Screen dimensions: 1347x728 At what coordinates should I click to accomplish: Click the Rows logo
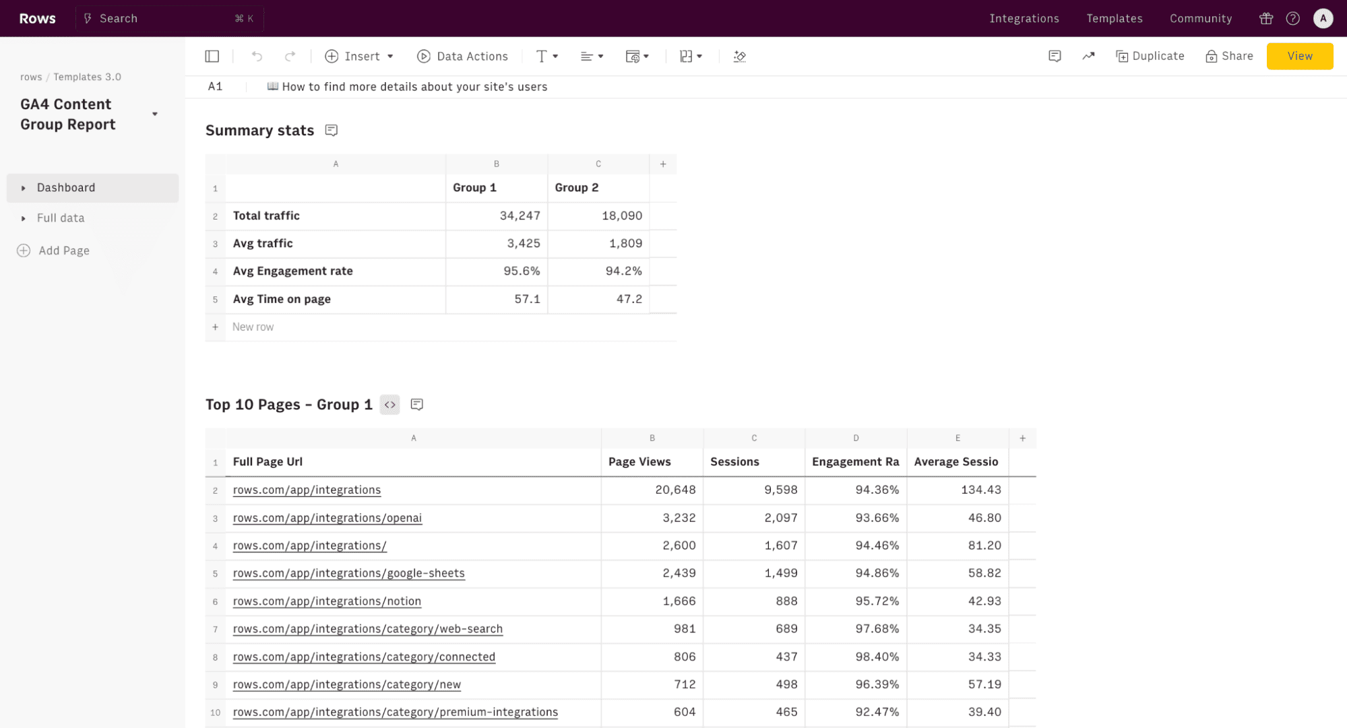click(37, 19)
